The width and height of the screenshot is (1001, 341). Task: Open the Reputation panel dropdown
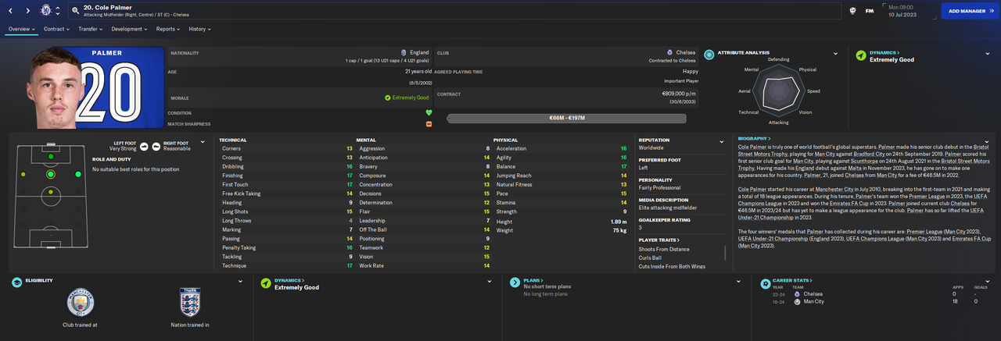[x=722, y=142]
